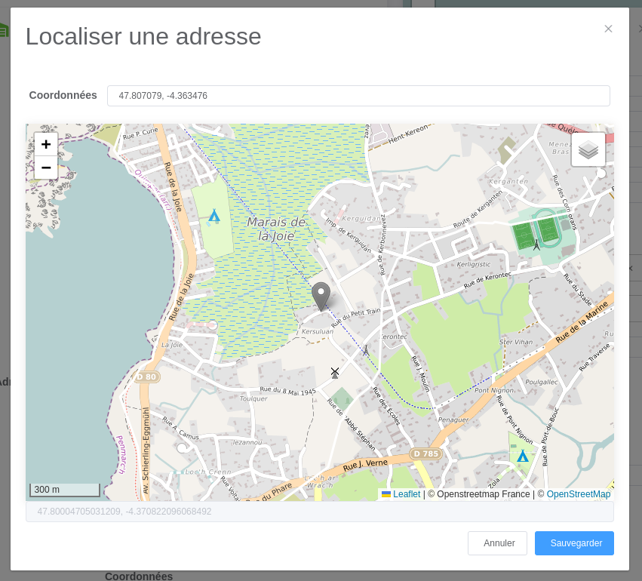Click the X symbol south of the marker
This screenshot has width=642, height=581.
pyautogui.click(x=334, y=370)
